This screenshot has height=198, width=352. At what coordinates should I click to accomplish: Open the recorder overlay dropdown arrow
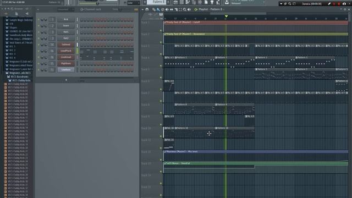281,4
